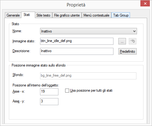The image size is (152, 126).
Task: Open the Nome state dropdown
Action: point(88,31)
